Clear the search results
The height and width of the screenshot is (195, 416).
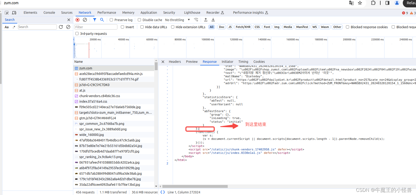[x=68, y=27]
